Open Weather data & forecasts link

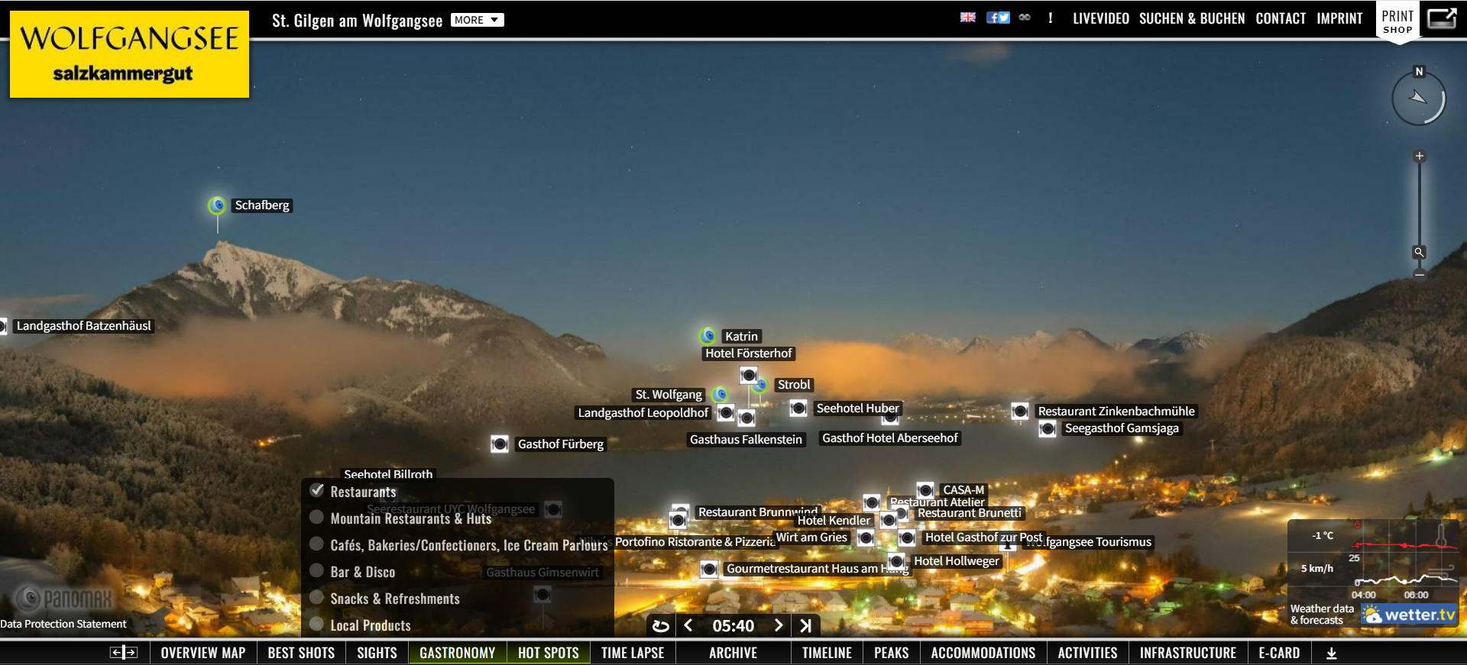(x=1322, y=615)
